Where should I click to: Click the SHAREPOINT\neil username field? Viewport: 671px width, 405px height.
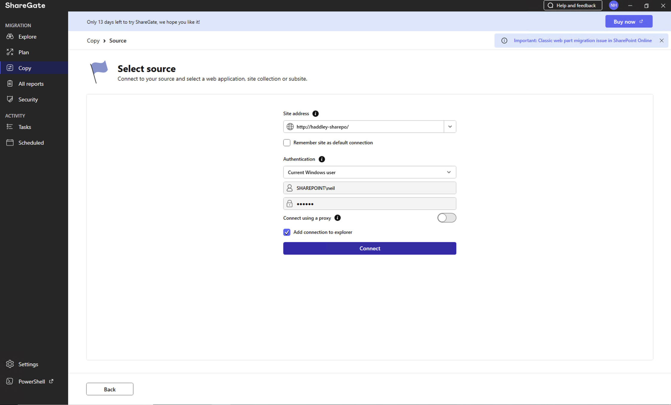(x=370, y=188)
